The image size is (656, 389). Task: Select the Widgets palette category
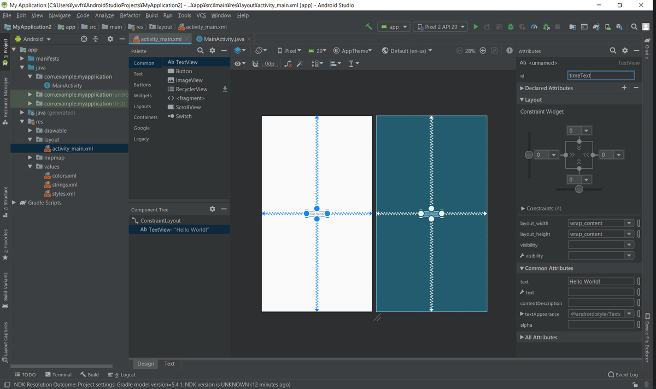tap(143, 96)
